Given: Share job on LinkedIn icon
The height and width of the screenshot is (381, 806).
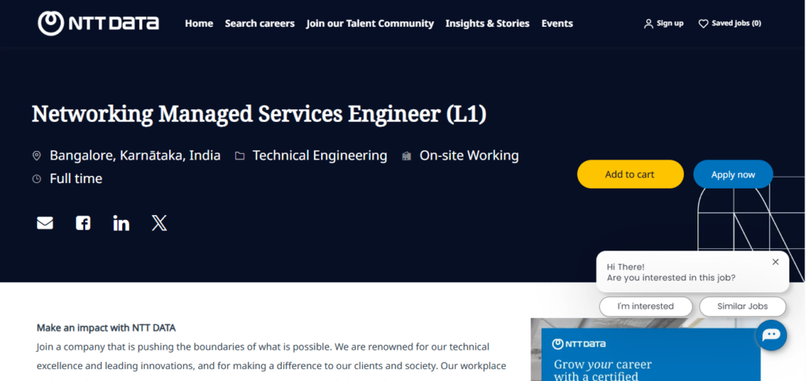Looking at the screenshot, I should pos(120,223).
